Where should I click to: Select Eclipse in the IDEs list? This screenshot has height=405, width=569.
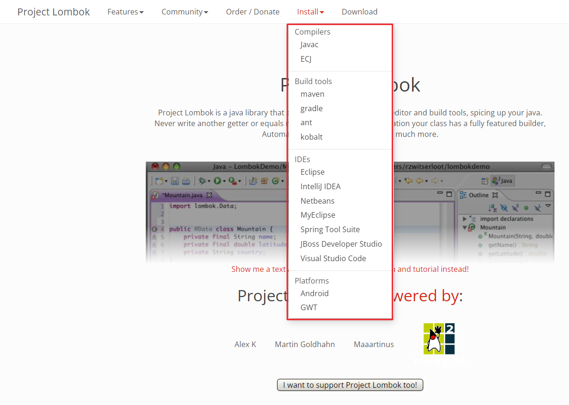pos(312,172)
